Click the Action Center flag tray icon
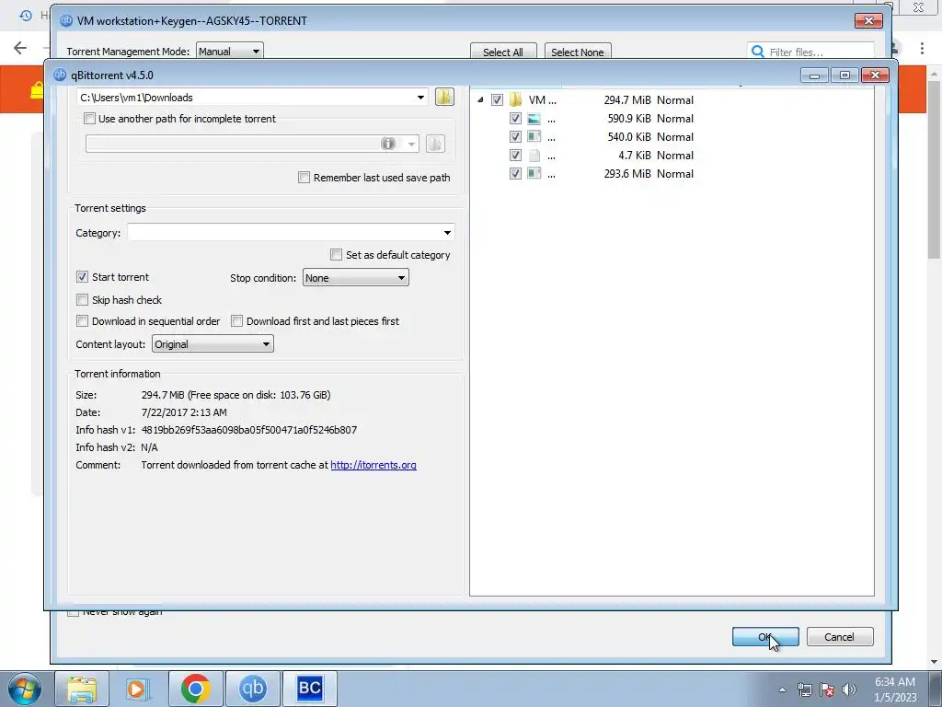942x707 pixels. 827,690
